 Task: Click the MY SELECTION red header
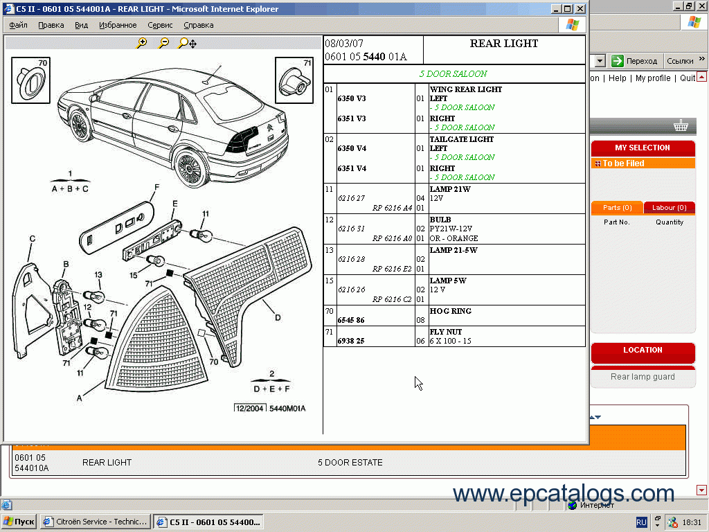(x=643, y=148)
